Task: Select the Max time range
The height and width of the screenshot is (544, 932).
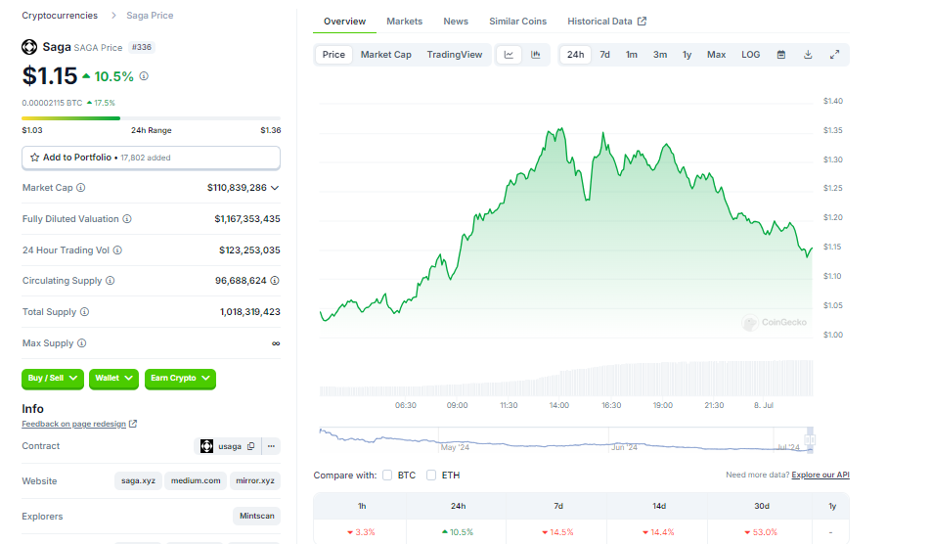Action: coord(716,55)
